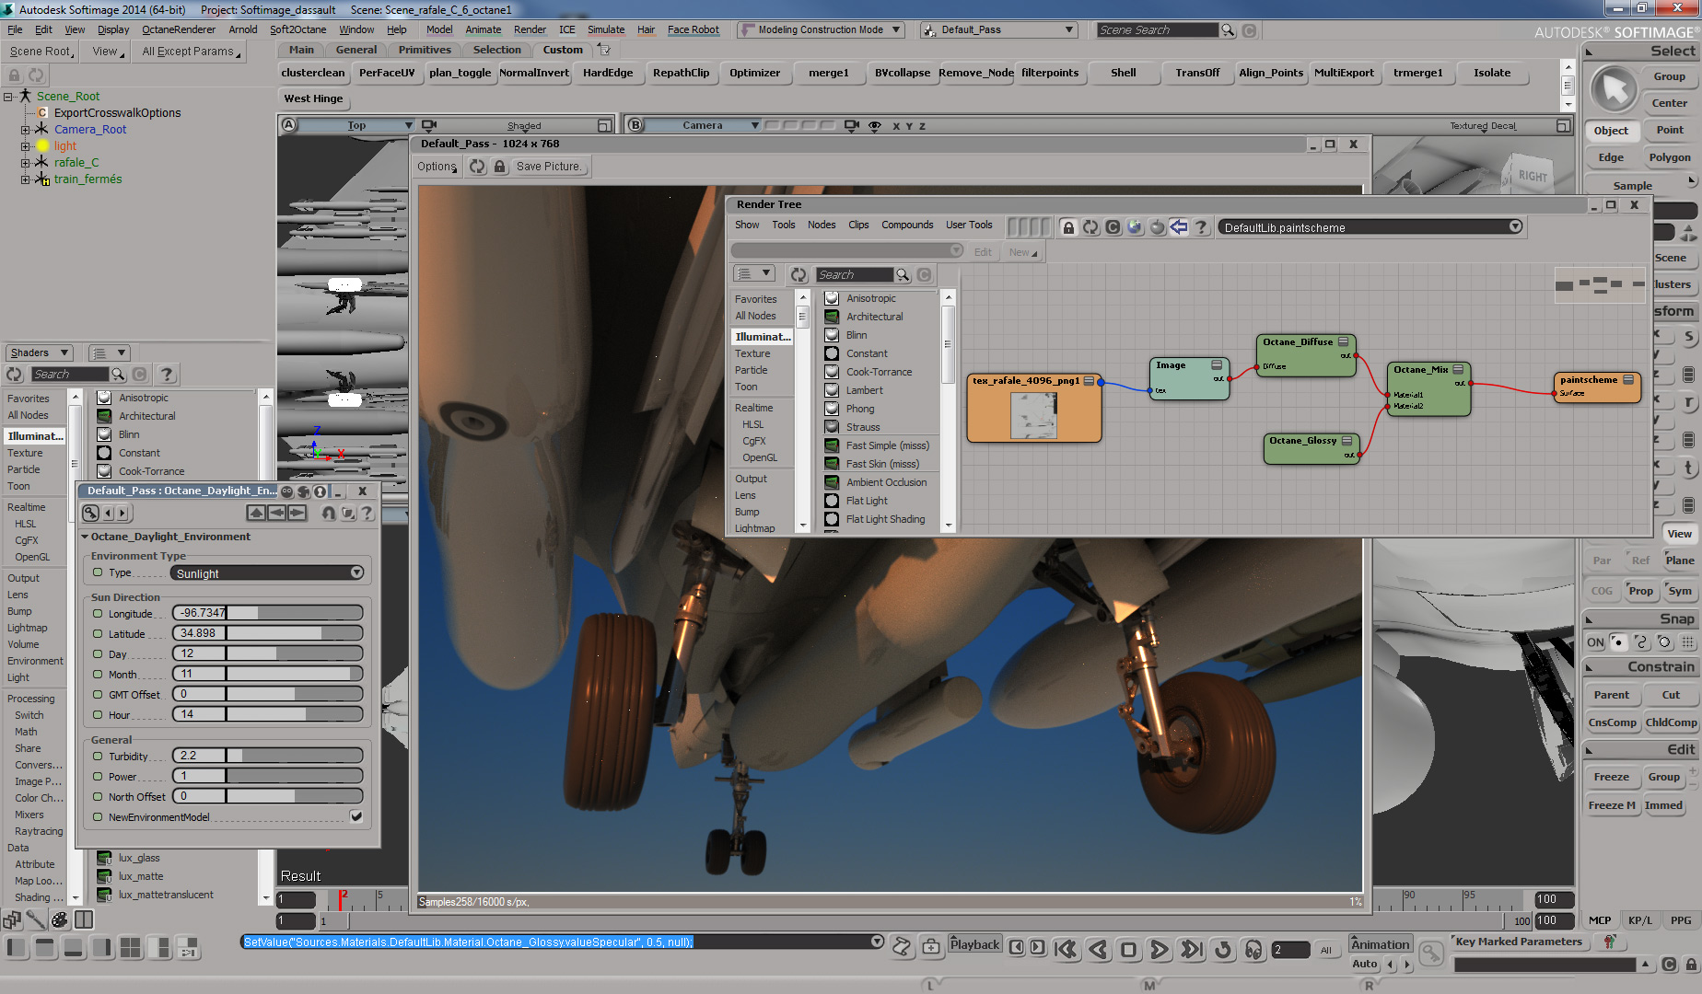The width and height of the screenshot is (1702, 994).
Task: Expand the rafale_C tree node
Action: click(26, 163)
